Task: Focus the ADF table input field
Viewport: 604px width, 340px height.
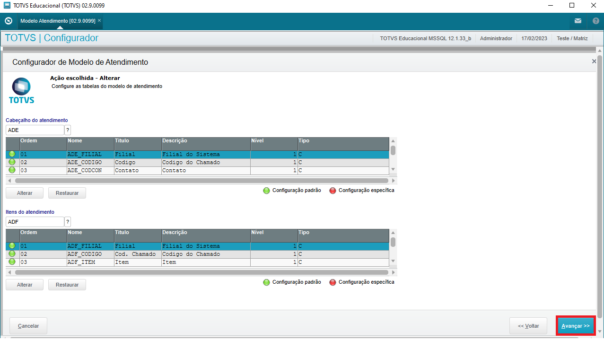Action: [35, 222]
